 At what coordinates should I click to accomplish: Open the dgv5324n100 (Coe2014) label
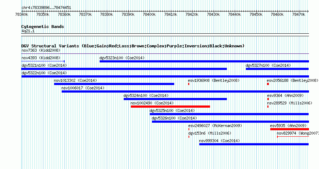146,95
